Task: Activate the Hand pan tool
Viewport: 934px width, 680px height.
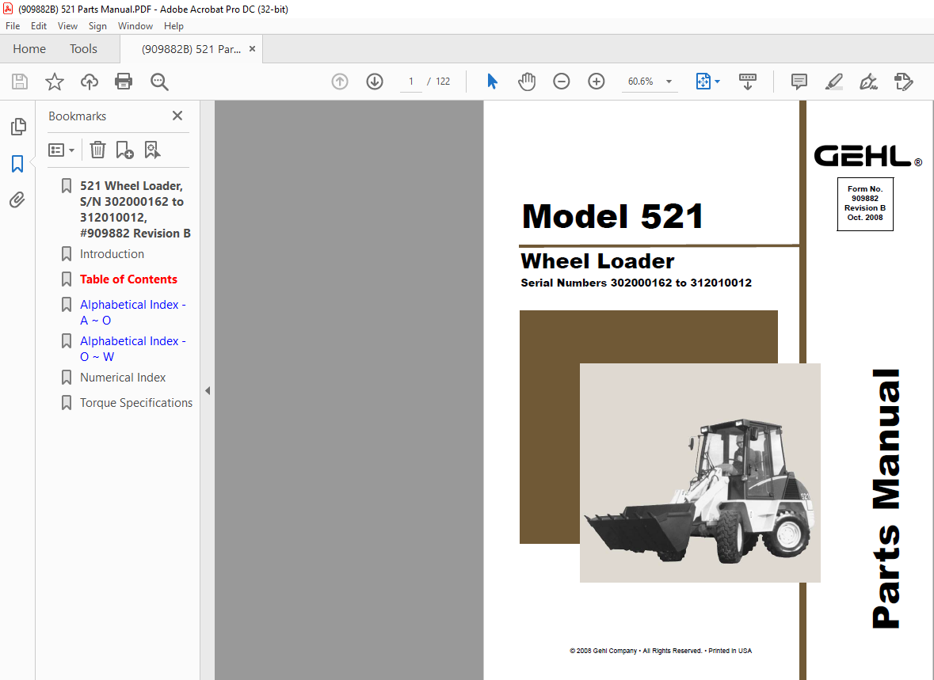Action: [x=527, y=82]
